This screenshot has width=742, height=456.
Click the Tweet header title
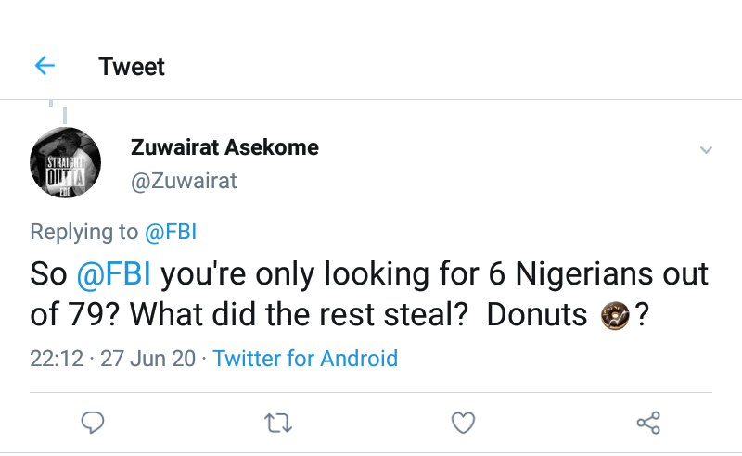point(132,67)
